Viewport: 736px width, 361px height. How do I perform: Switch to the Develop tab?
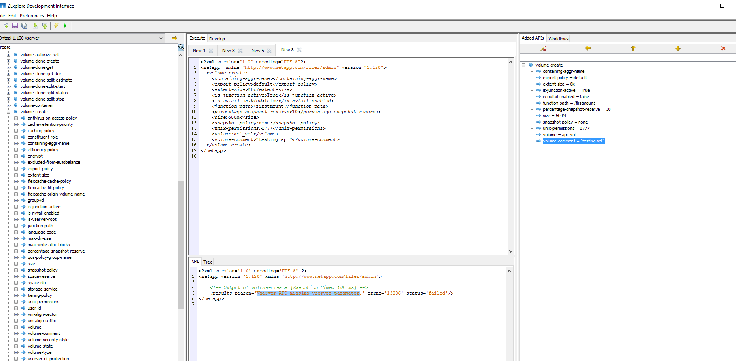pyautogui.click(x=217, y=39)
